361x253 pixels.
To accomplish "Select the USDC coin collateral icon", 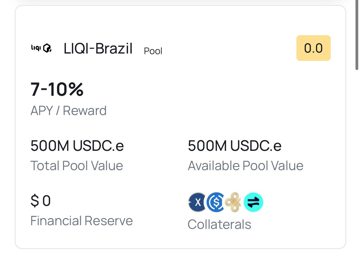I will pos(216,202).
